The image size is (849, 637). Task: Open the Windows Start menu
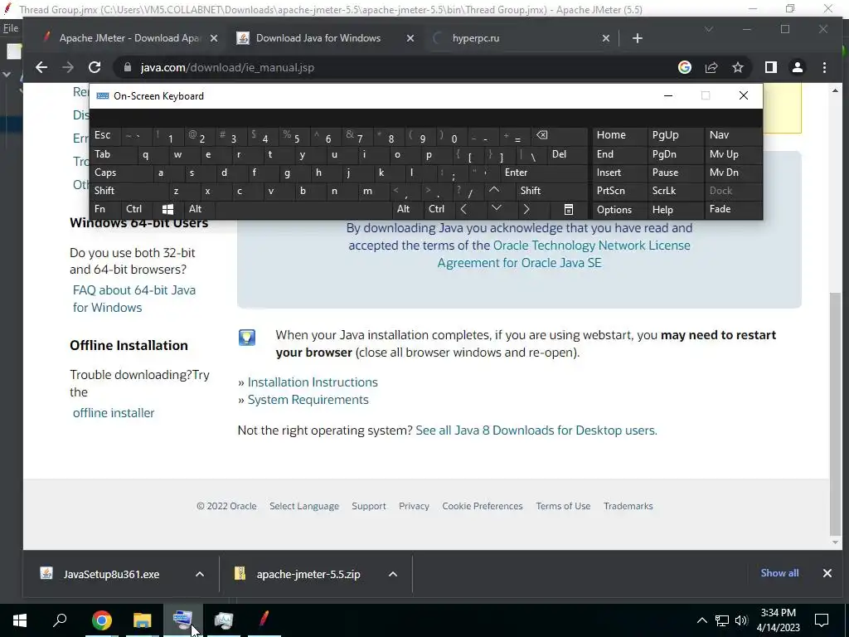click(20, 620)
